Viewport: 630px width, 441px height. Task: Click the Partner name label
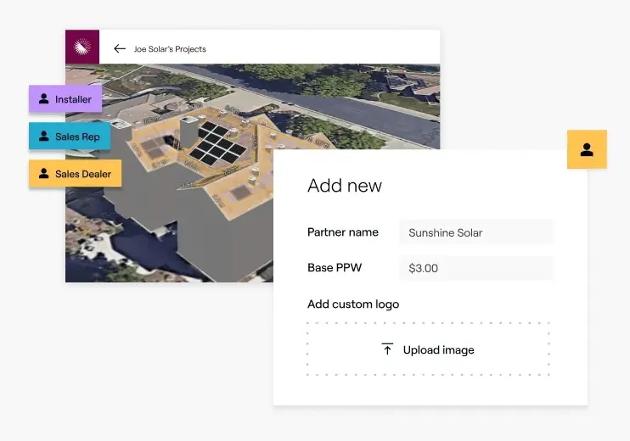(x=343, y=232)
